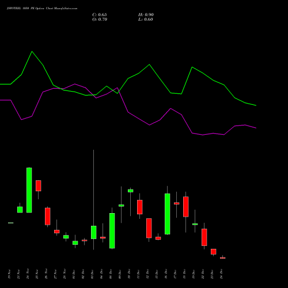The width and height of the screenshot is (288, 288).
Task: Select the 22 Dec date label
Action: click(x=203, y=274)
